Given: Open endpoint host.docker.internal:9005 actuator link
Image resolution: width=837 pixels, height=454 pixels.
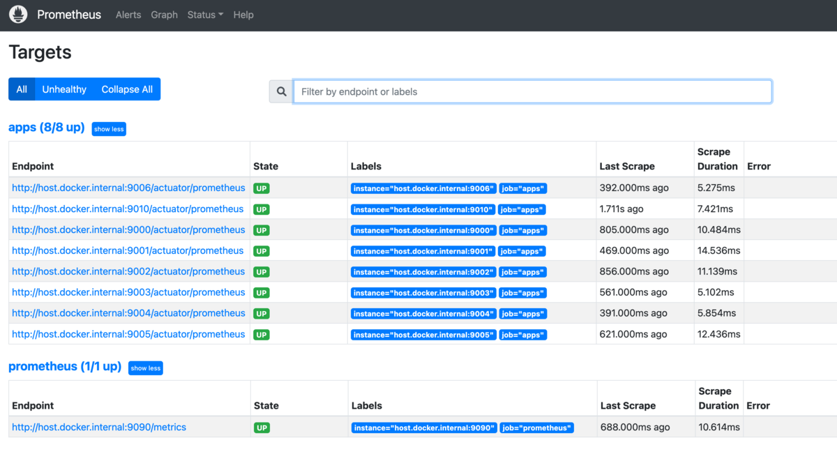Looking at the screenshot, I should (128, 334).
